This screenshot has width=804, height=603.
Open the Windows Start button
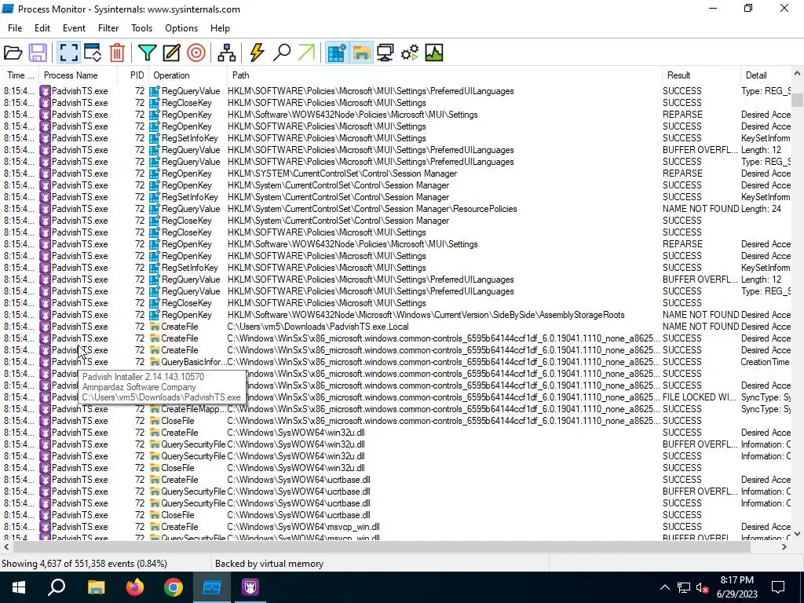point(19,587)
